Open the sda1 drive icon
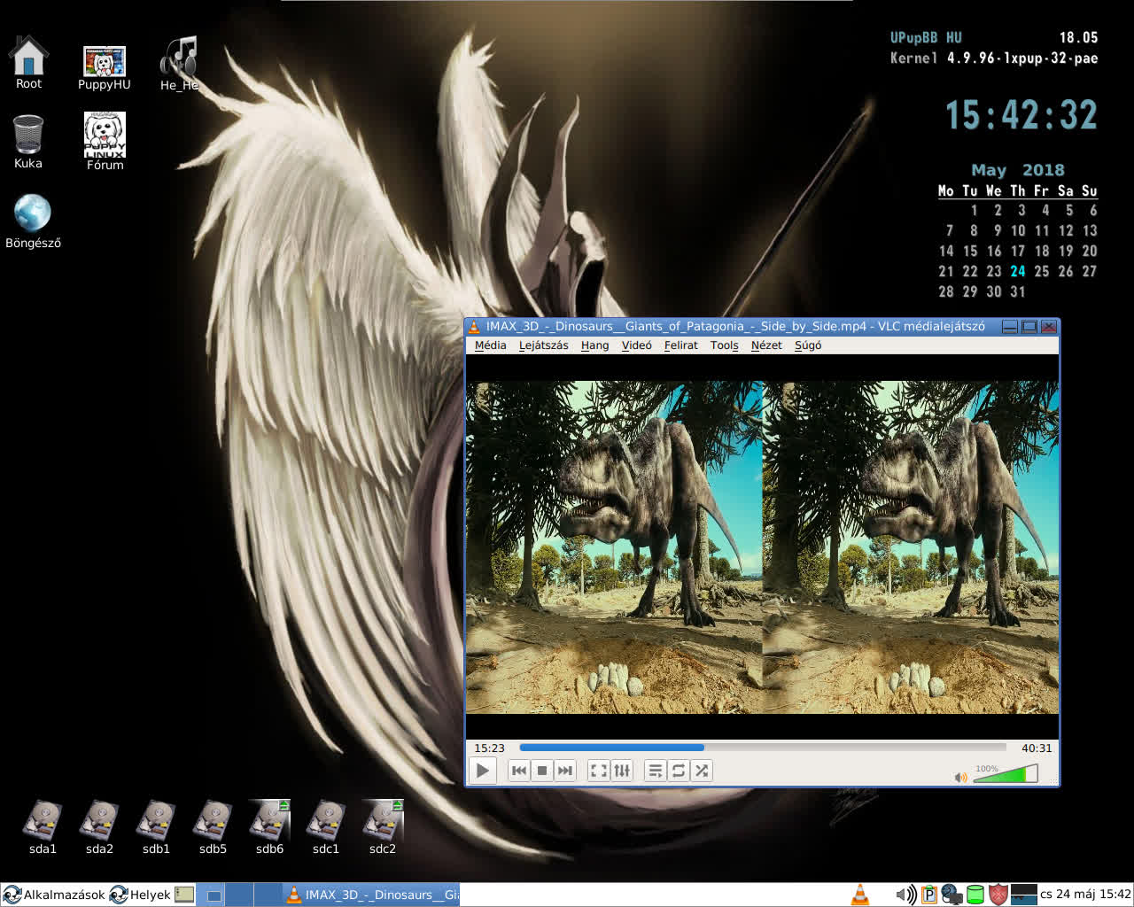The width and height of the screenshot is (1134, 907). point(43,827)
